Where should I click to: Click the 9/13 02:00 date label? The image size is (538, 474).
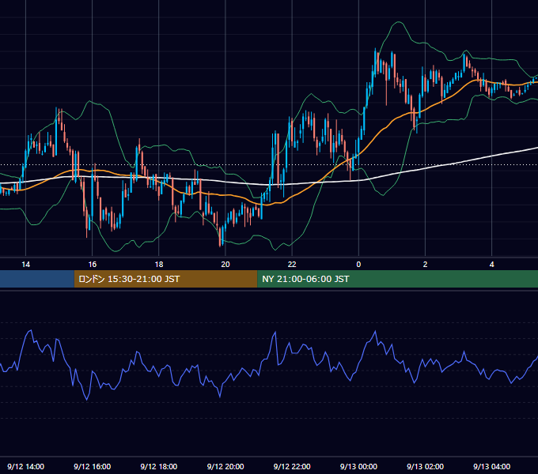tap(425, 466)
